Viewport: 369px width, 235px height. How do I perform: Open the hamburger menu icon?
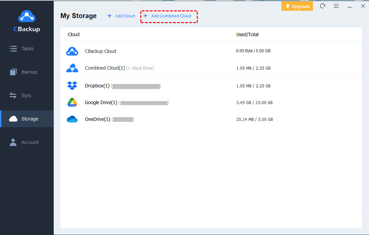point(336,6)
